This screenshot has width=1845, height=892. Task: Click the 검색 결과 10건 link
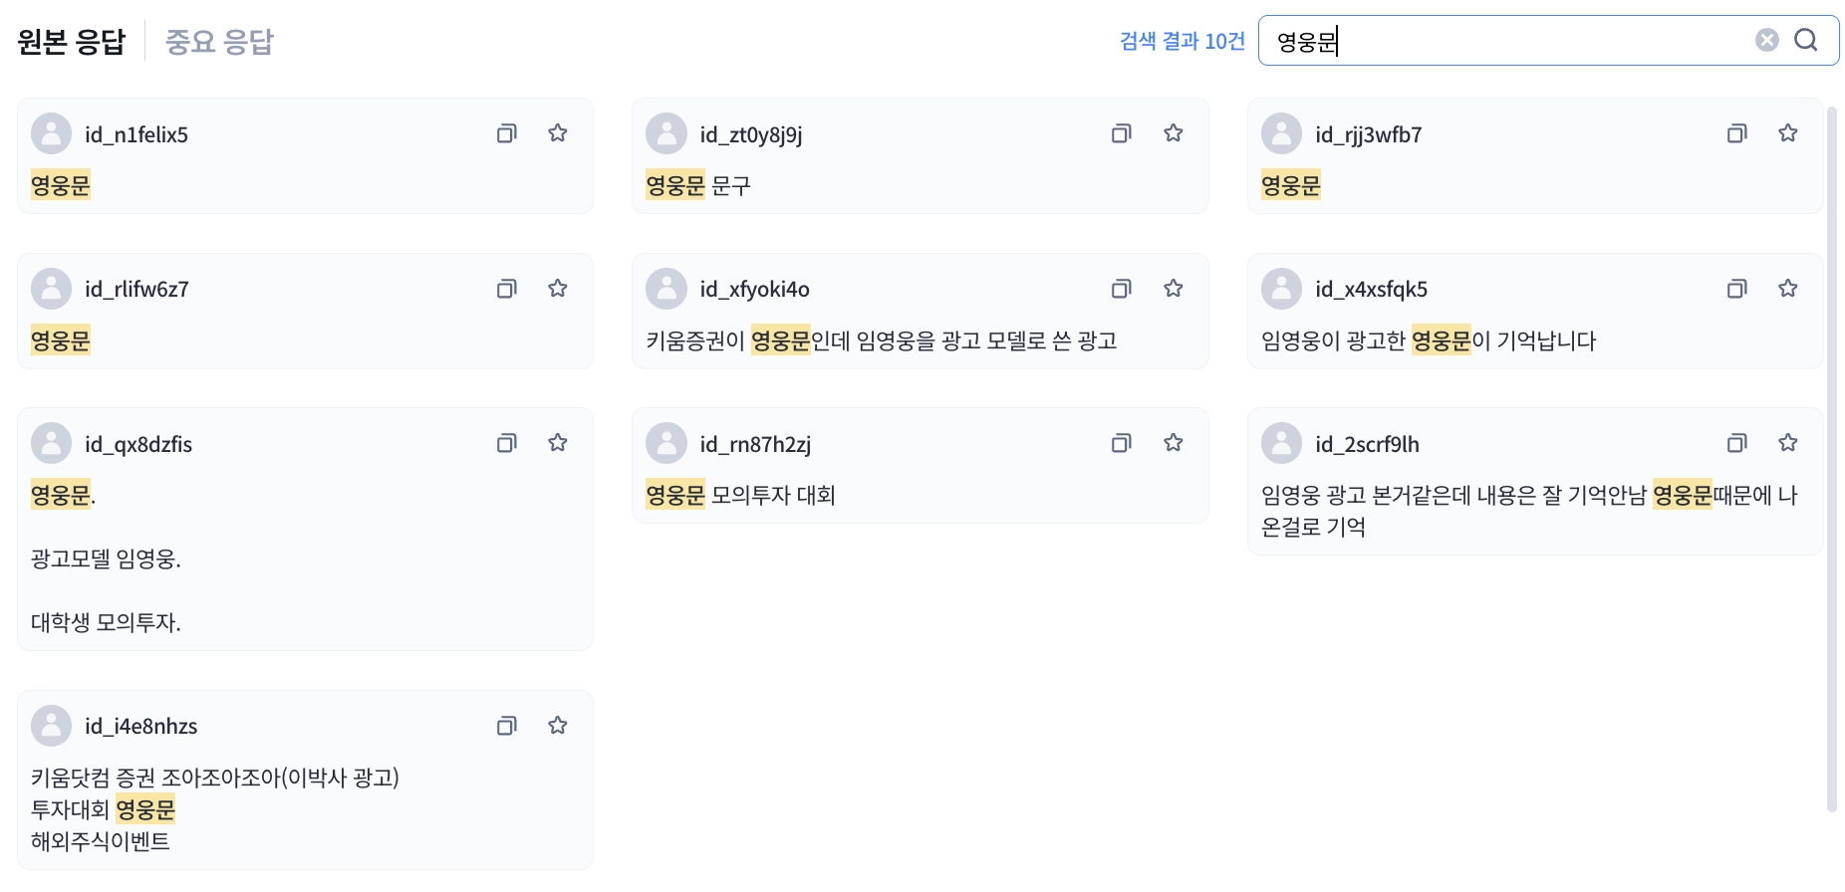(x=1182, y=41)
